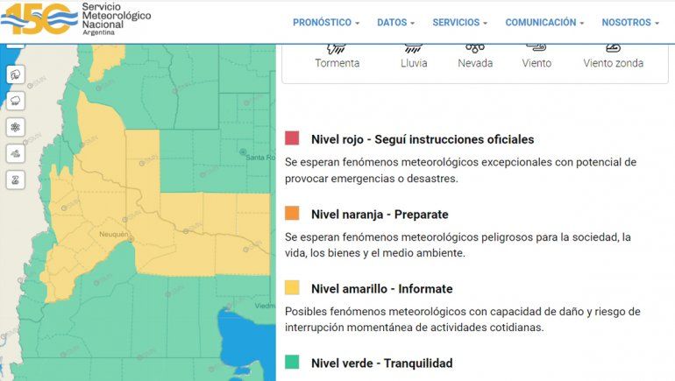Click the orange Nivel naranja swatch
This screenshot has width=675, height=381.
[x=293, y=214]
